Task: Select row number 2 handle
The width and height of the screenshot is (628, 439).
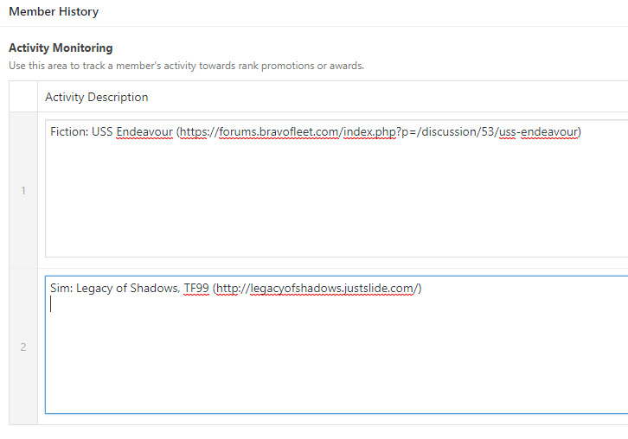Action: [x=23, y=347]
